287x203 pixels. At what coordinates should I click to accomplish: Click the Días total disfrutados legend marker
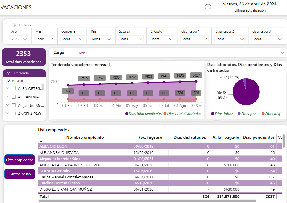(165, 114)
